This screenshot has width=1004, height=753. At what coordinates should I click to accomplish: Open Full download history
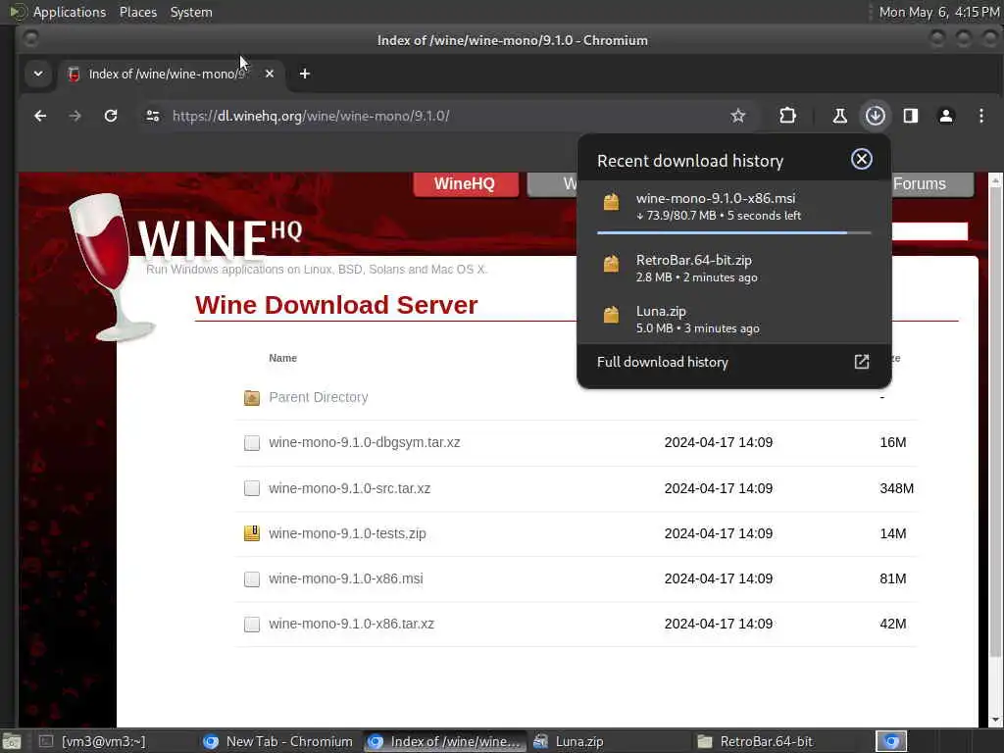point(733,363)
